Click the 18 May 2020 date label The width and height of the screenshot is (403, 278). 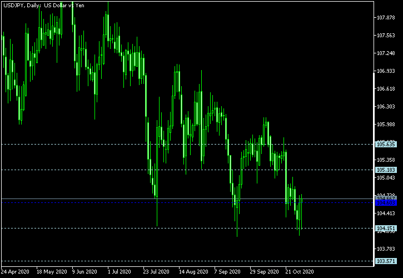click(x=52, y=271)
